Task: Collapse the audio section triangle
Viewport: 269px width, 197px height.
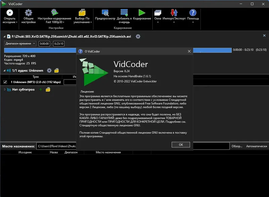Action: tap(4, 70)
